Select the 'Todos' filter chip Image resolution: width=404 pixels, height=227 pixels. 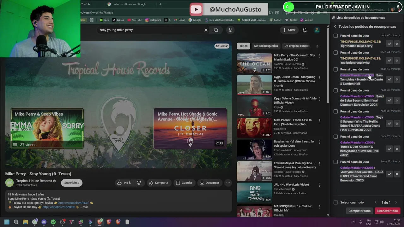tap(243, 46)
